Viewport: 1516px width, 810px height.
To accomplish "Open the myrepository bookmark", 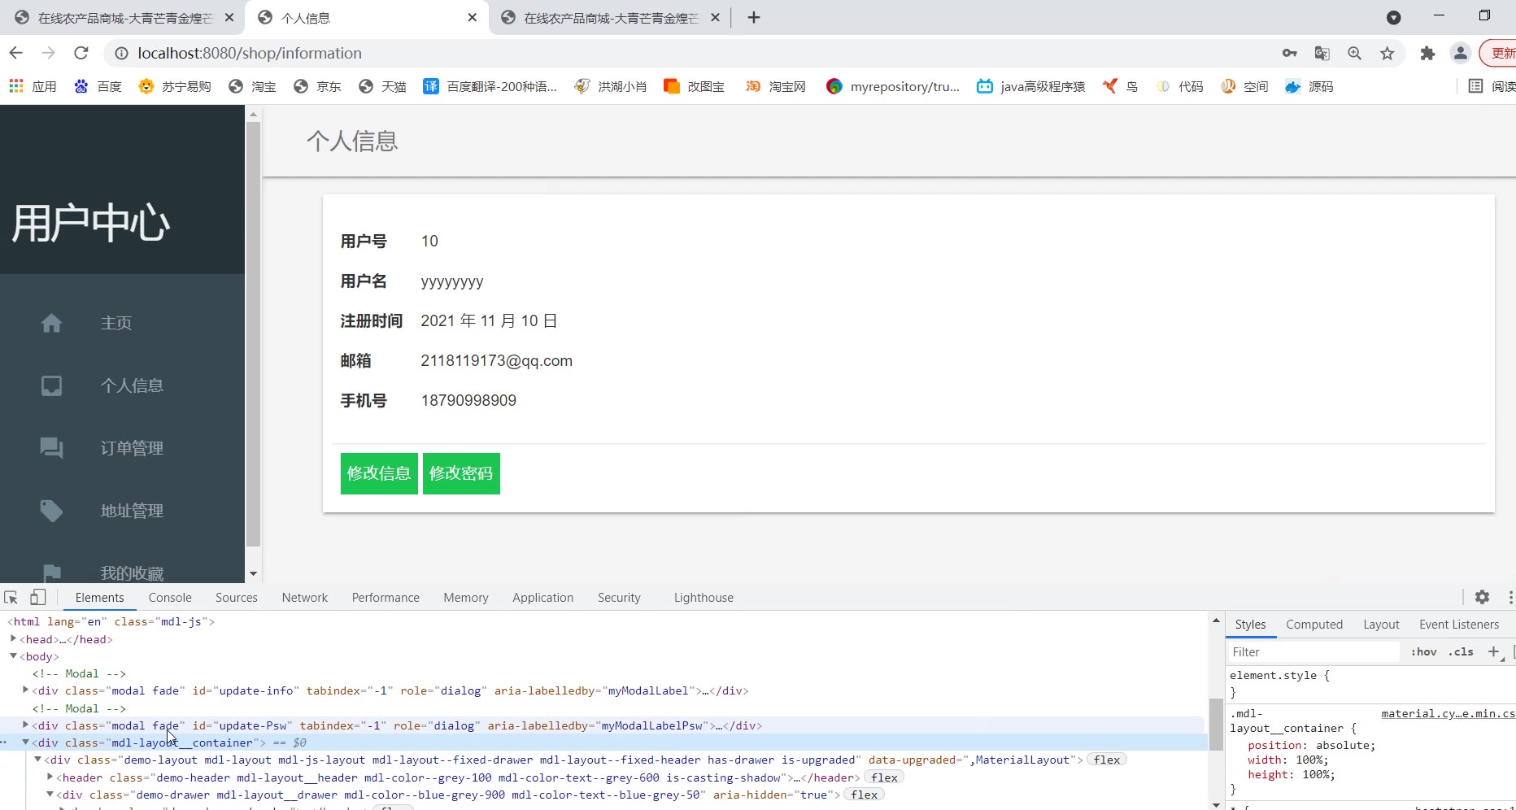I will [893, 86].
